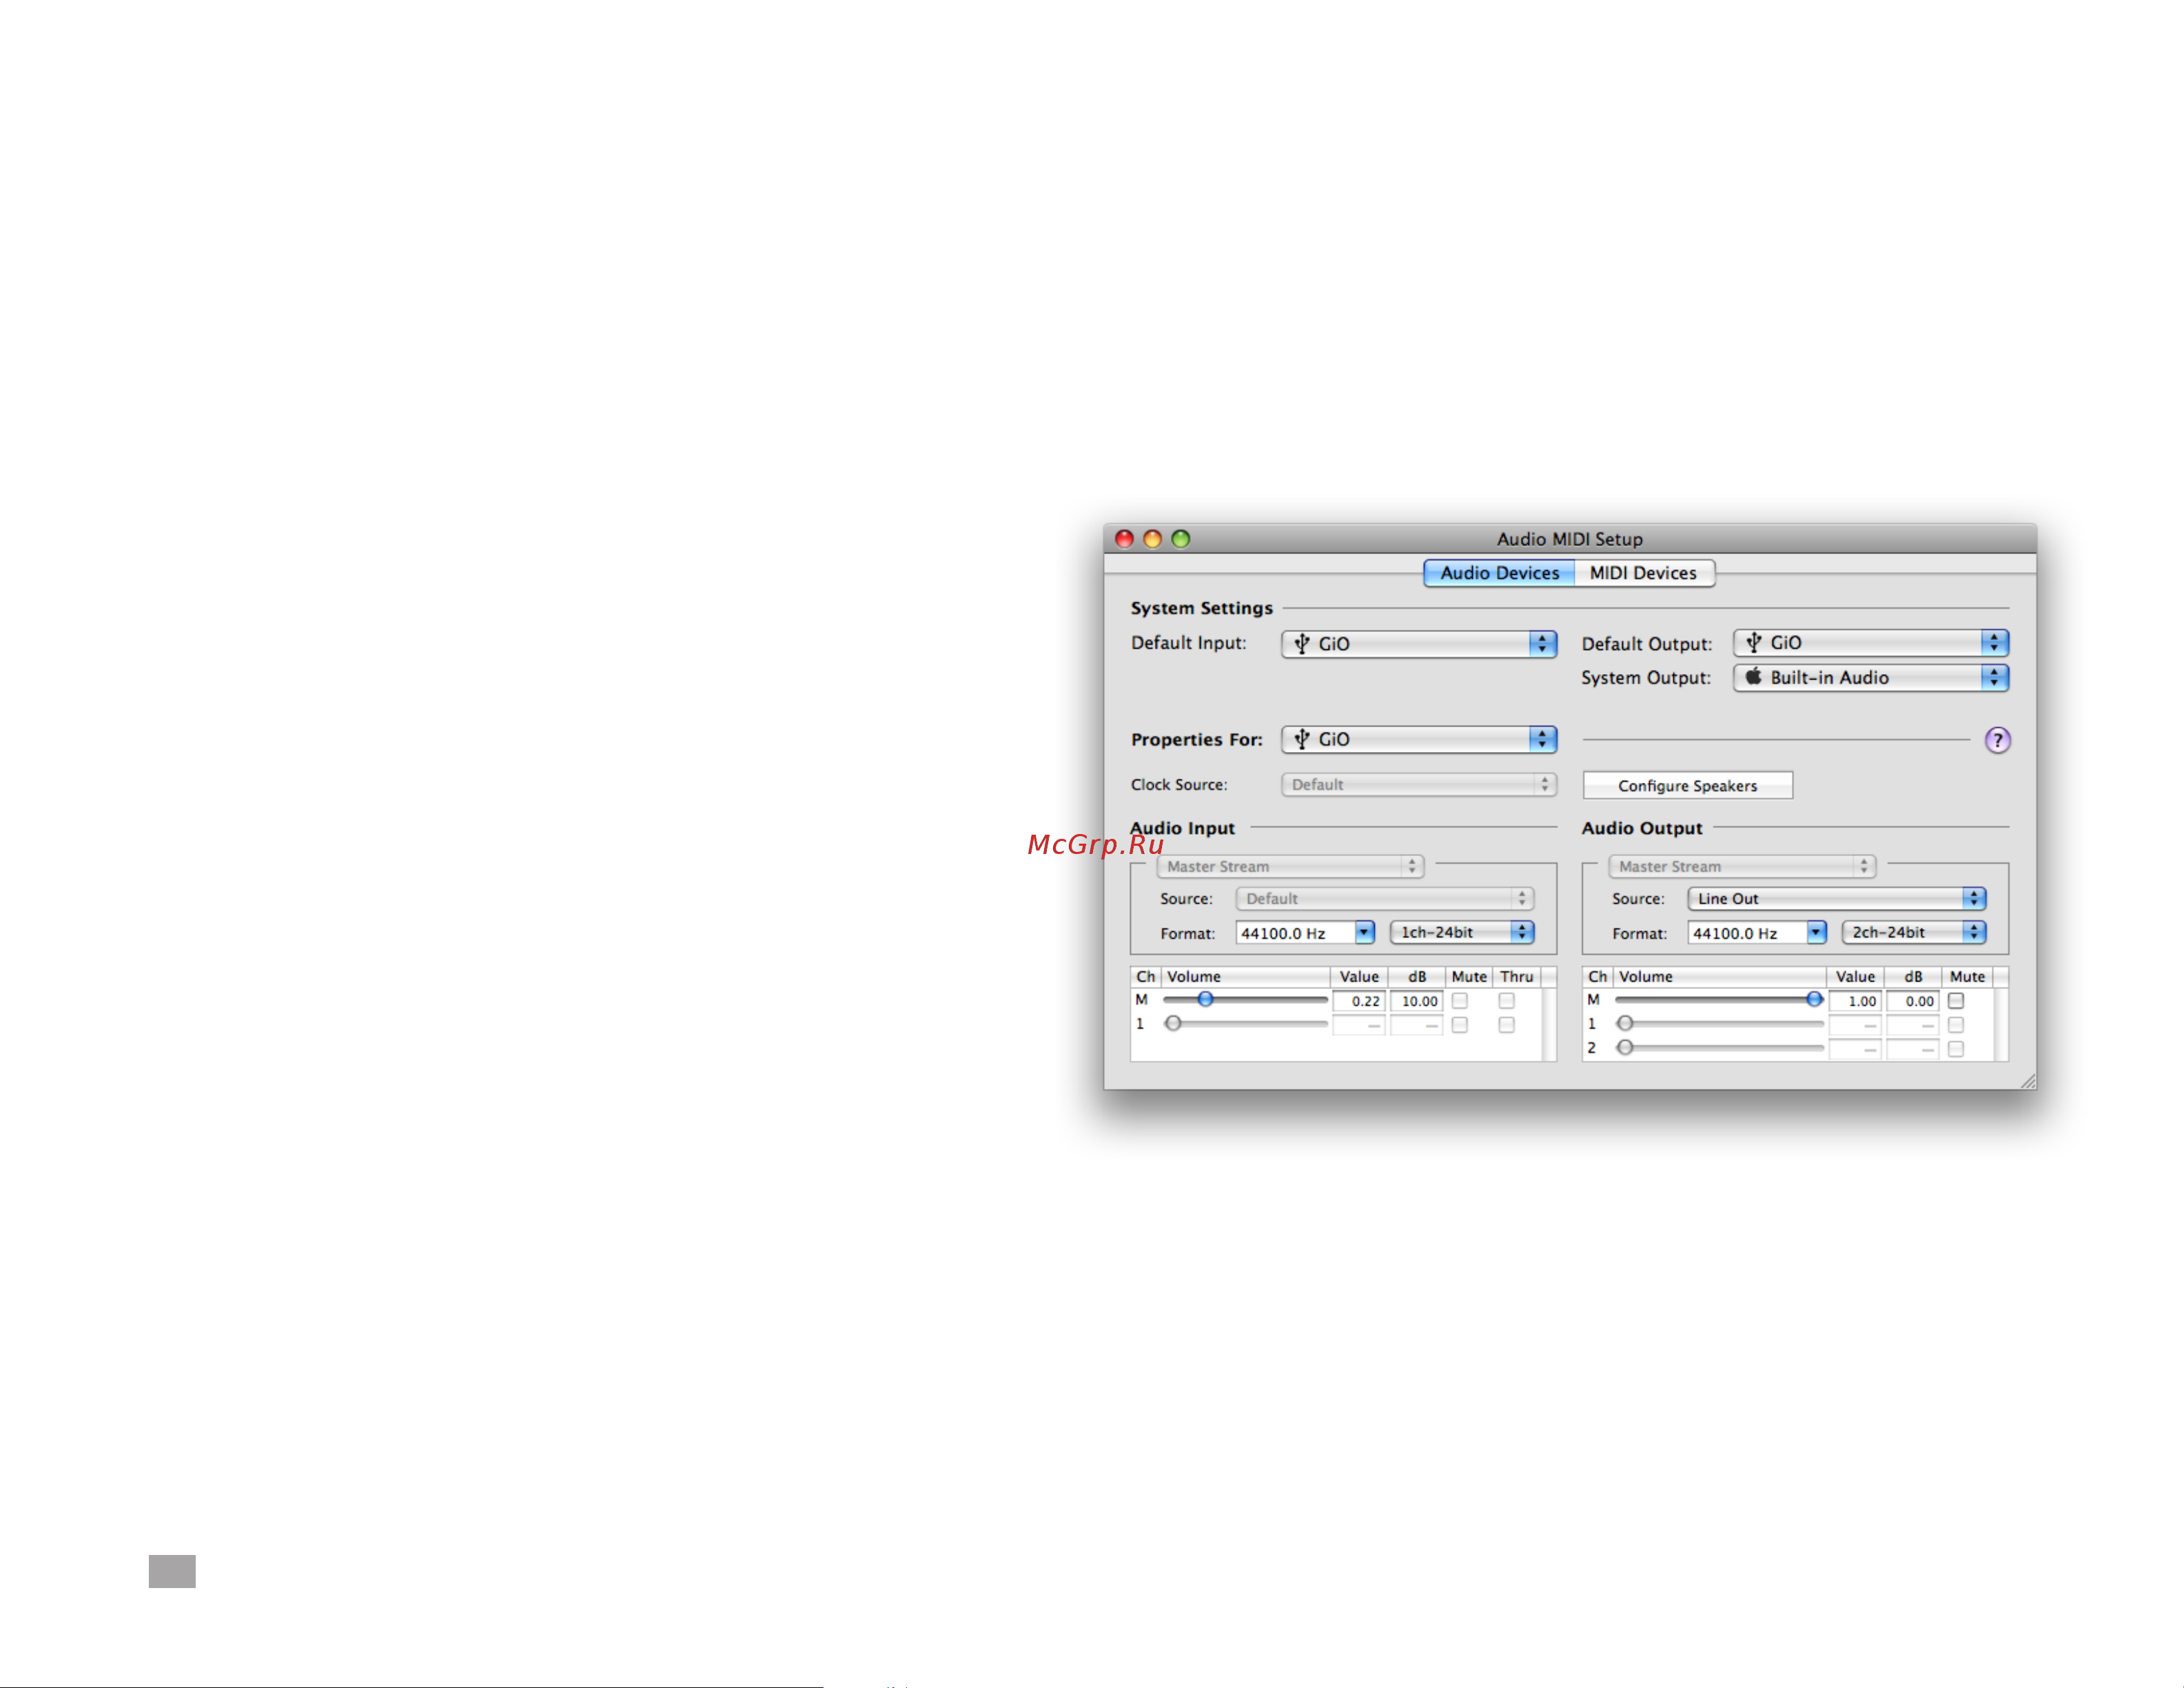This screenshot has height=1688, width=2184.
Task: Open the System Output dropdown
Action: coord(1871,678)
